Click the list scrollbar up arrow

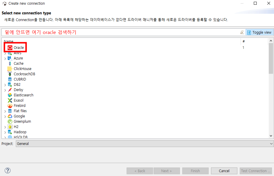(271, 41)
